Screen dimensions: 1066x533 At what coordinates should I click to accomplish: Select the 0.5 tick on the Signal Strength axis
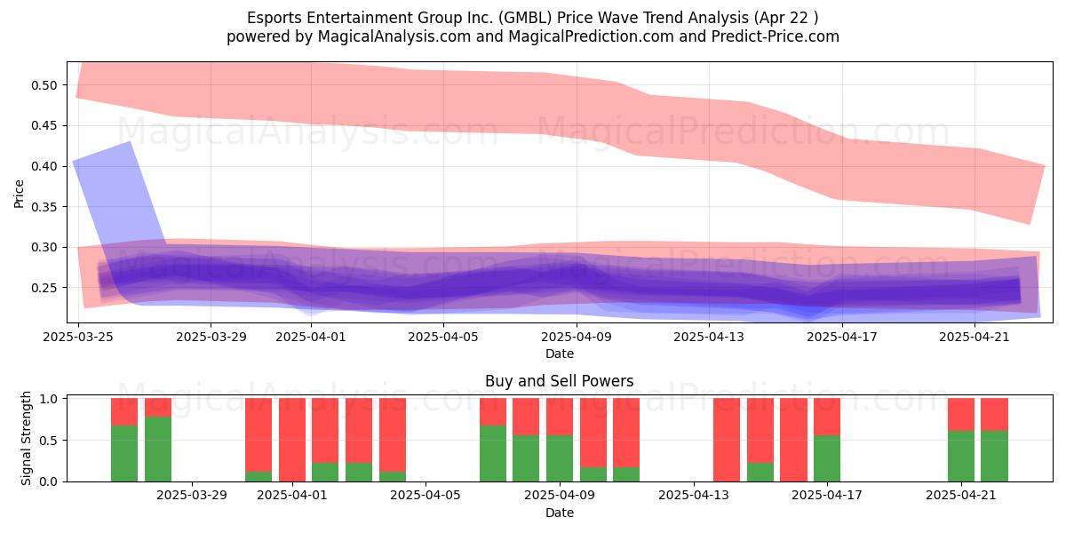click(x=48, y=441)
